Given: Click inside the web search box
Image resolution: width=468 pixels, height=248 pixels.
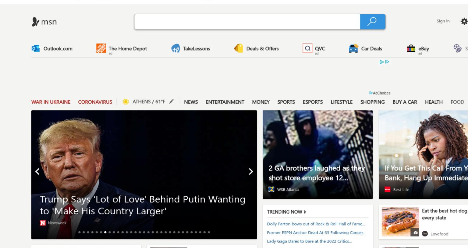Looking at the screenshot, I should [x=247, y=22].
